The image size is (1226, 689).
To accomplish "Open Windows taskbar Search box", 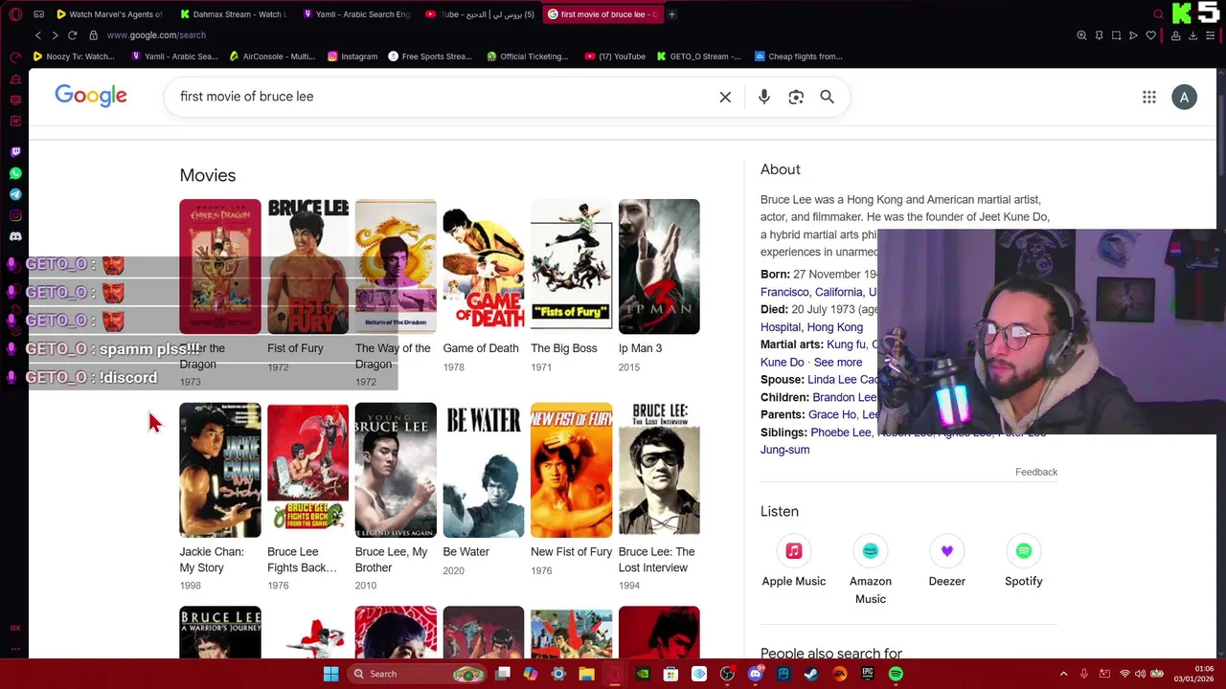I will 418,674.
